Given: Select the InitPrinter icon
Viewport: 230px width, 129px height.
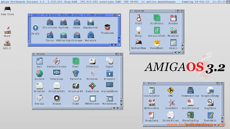Looking at the screenshot, I should [x=190, y=102].
